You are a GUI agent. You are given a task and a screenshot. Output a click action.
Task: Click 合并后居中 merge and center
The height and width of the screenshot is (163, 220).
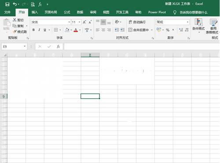139,30
